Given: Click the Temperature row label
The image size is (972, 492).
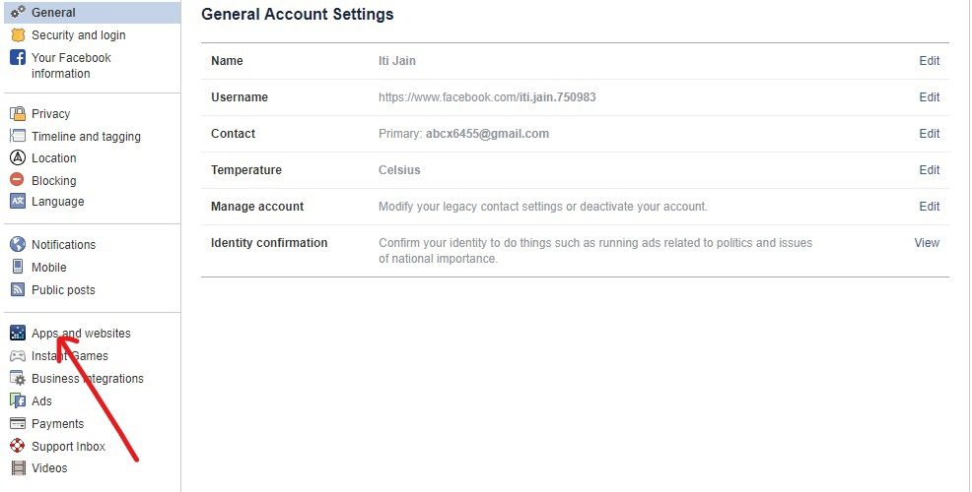Looking at the screenshot, I should tap(246, 169).
